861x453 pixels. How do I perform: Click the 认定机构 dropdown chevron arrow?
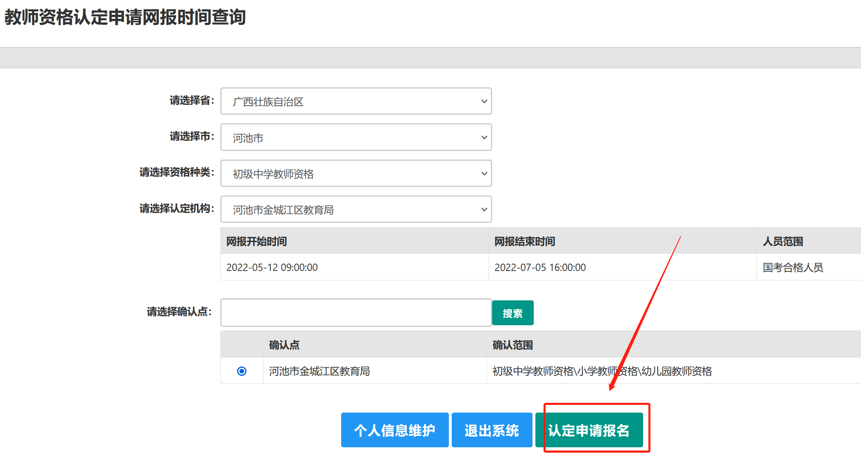coord(484,209)
